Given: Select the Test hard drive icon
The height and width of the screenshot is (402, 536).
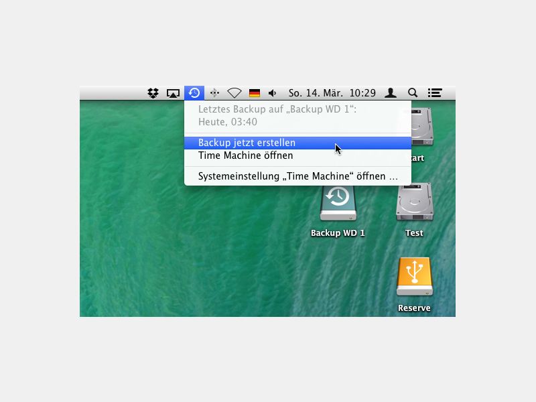Looking at the screenshot, I should [414, 202].
